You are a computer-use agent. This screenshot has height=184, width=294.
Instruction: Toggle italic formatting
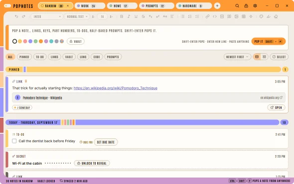point(129,16)
